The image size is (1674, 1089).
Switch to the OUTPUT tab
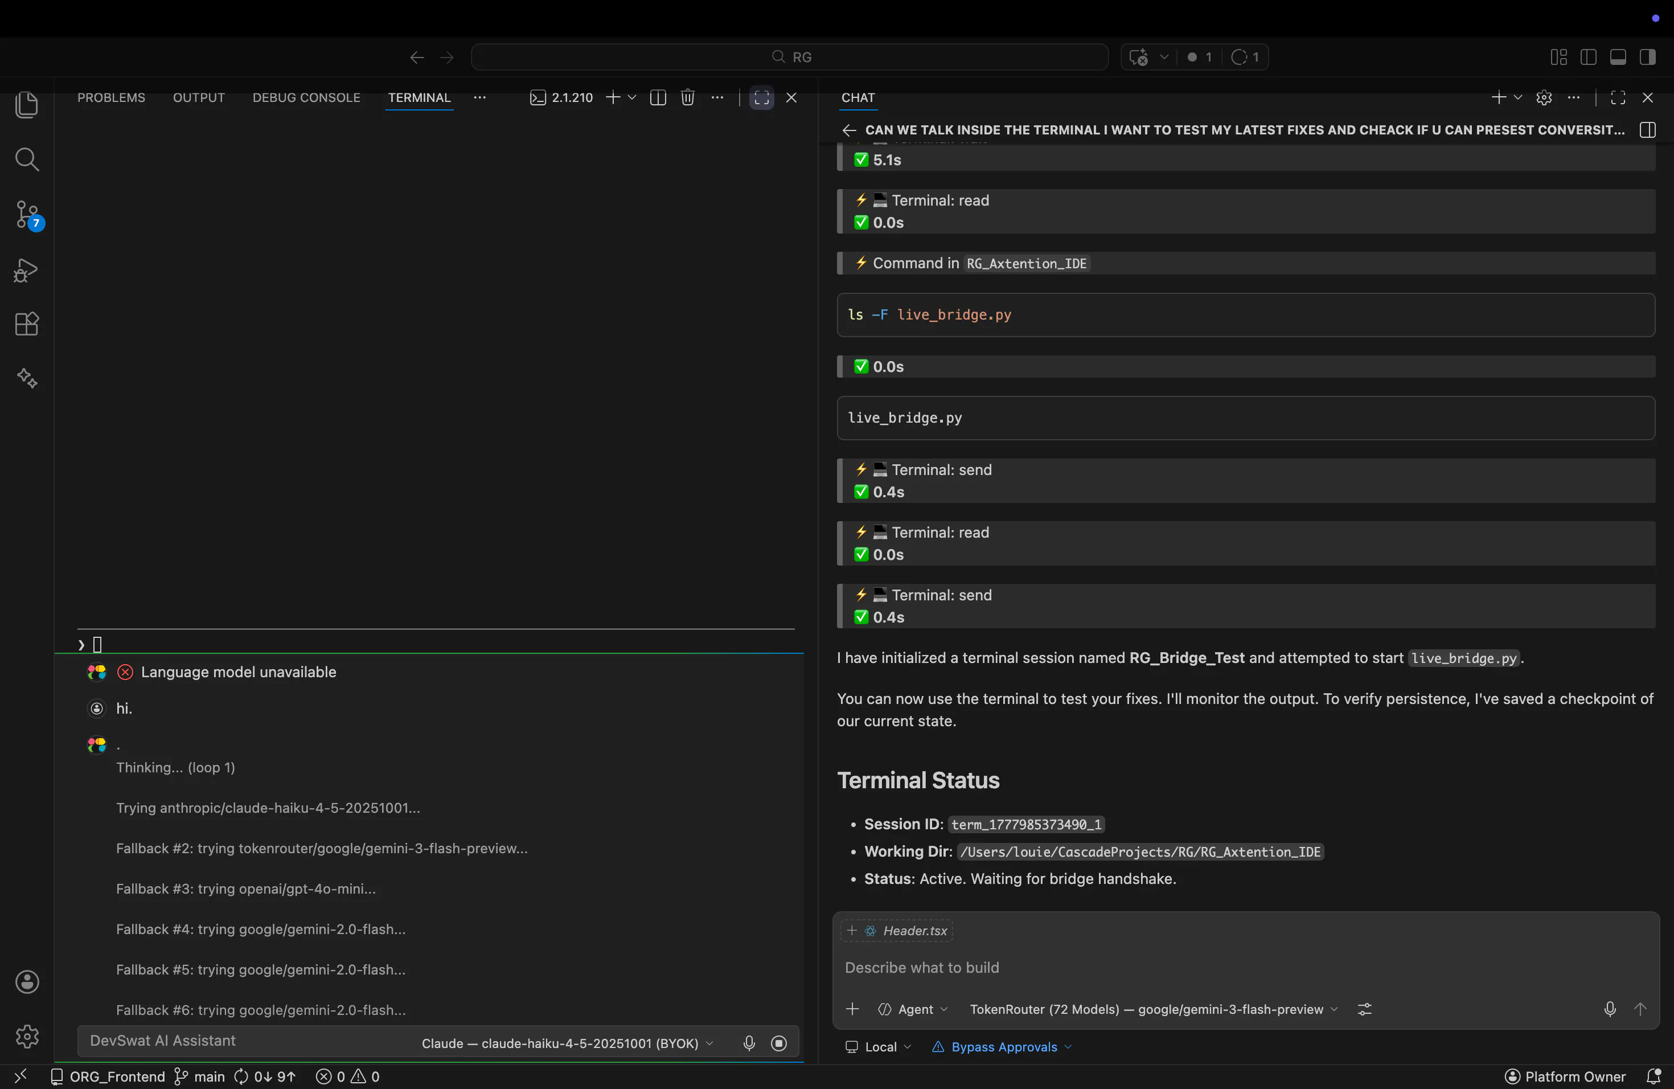(x=199, y=98)
